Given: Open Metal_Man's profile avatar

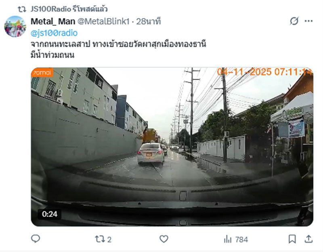Looking at the screenshot, I should coord(15,27).
